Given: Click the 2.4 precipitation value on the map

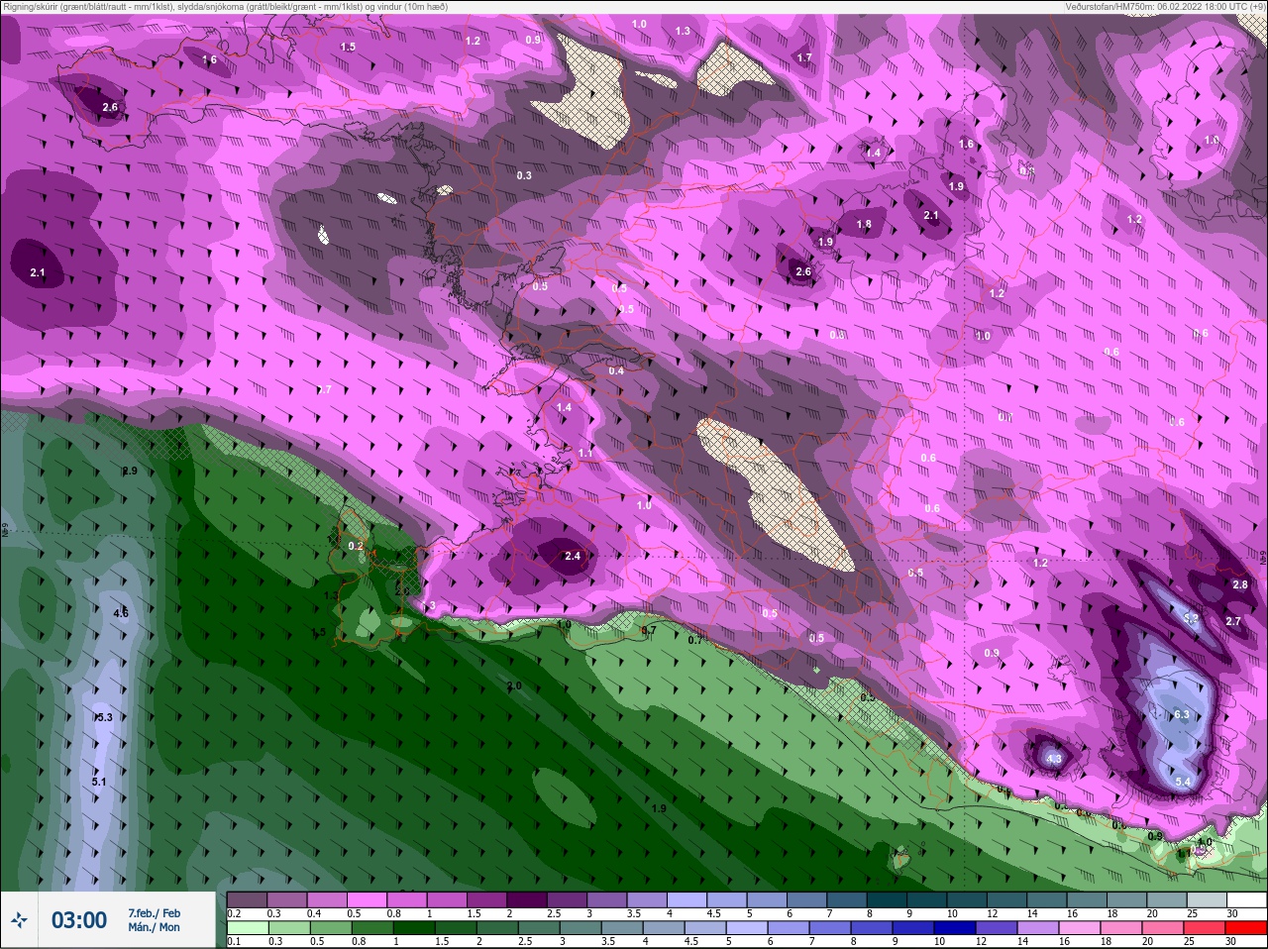Looking at the screenshot, I should [x=573, y=556].
